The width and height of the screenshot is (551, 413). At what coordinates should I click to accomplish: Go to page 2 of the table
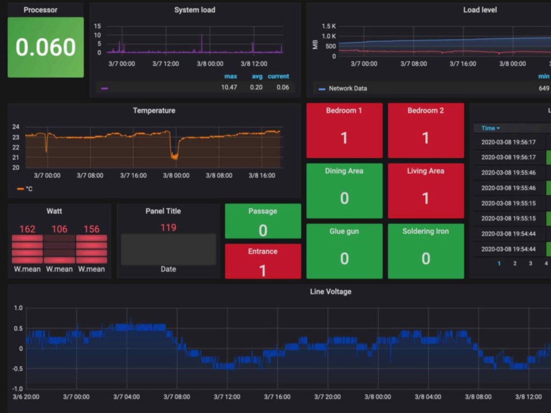pos(515,263)
